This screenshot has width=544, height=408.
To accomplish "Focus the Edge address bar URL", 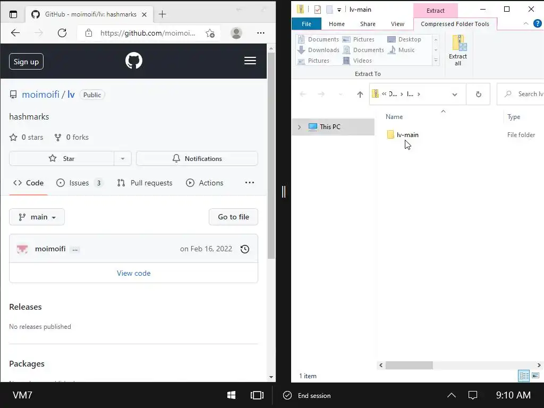I will click(x=148, y=33).
